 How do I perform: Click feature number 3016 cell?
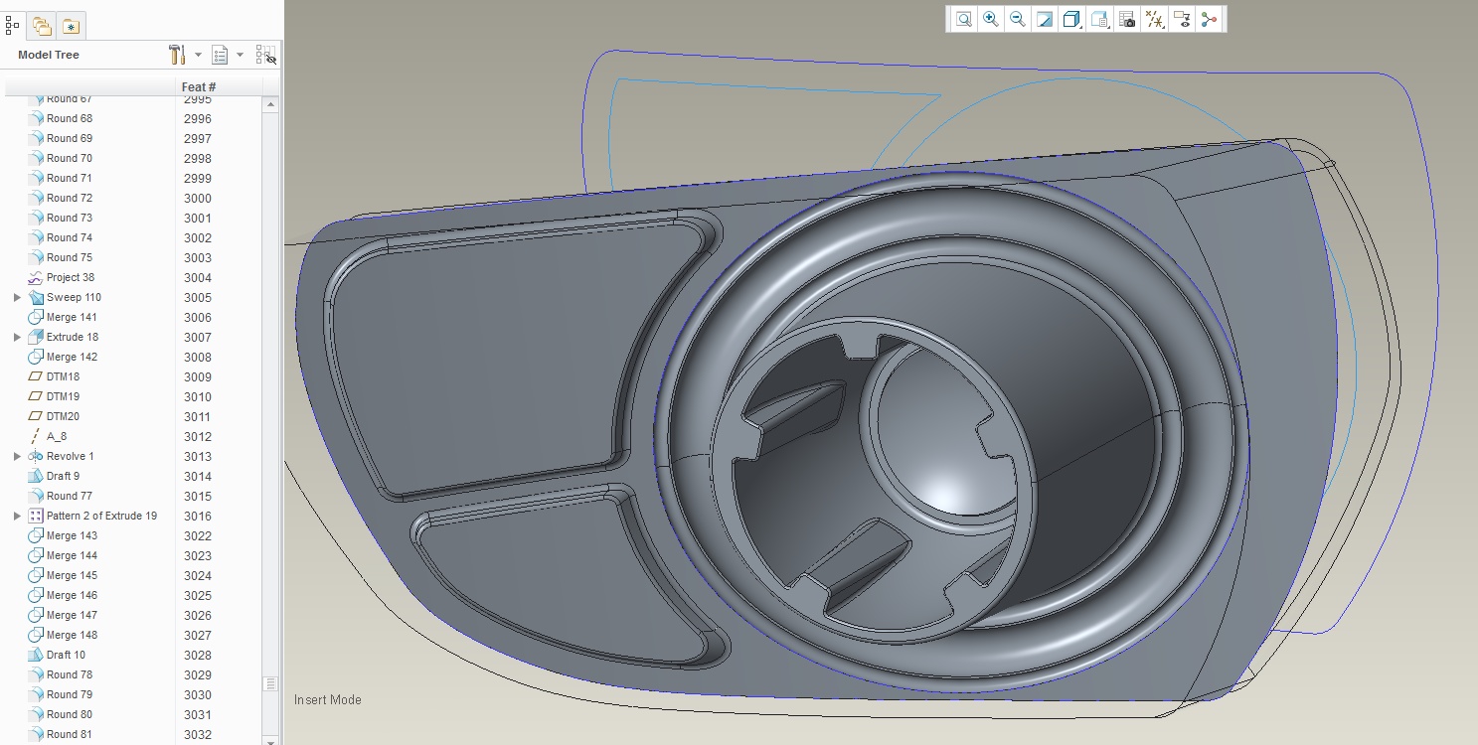coord(198,516)
